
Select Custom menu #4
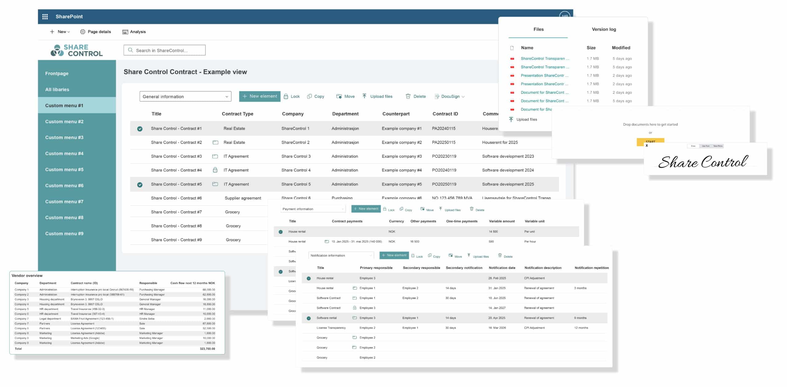(x=64, y=153)
